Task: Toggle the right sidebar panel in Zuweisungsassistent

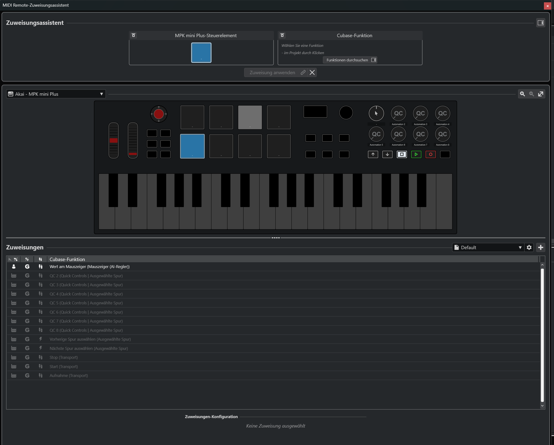Action: click(x=541, y=23)
